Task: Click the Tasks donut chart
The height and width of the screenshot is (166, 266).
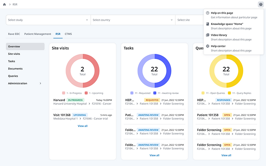Action: click(154, 71)
